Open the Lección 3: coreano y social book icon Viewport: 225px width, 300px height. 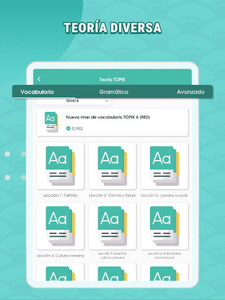[x=165, y=166]
